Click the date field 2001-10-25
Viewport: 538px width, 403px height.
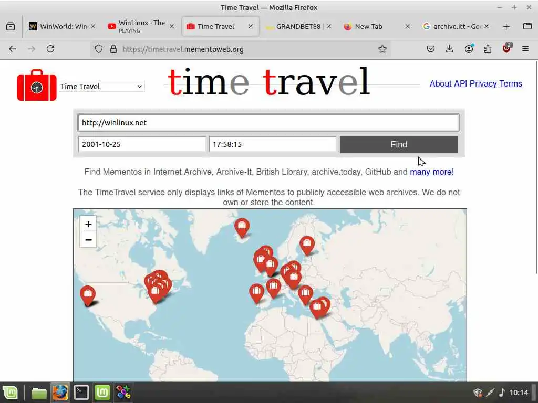(x=142, y=144)
